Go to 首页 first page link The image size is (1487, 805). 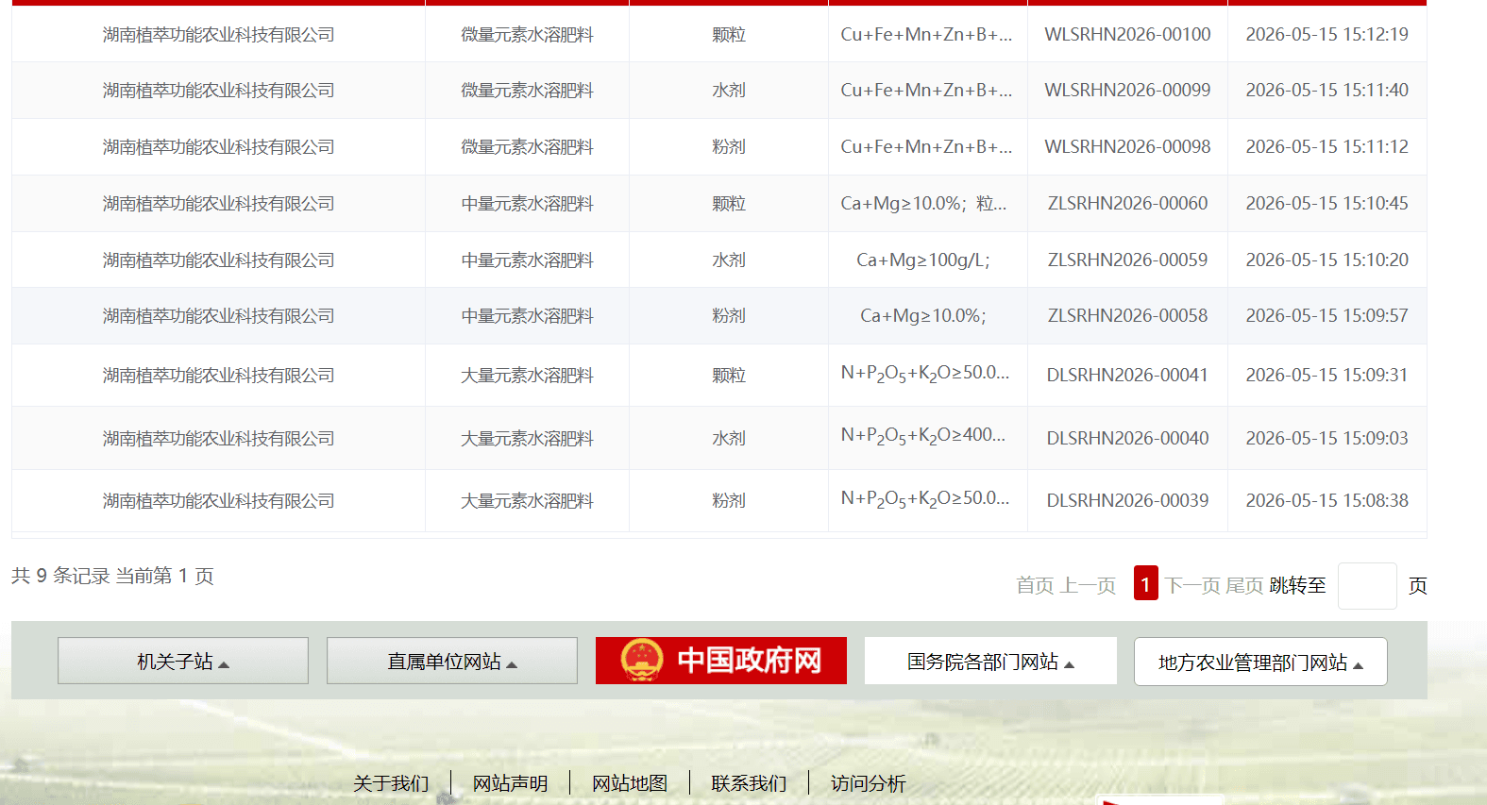pyautogui.click(x=1035, y=585)
